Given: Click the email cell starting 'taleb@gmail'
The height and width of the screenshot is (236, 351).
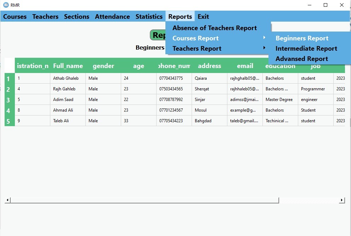Looking at the screenshot, I should click(245, 121).
